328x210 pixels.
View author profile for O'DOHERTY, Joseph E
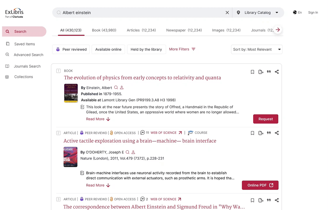133,152
